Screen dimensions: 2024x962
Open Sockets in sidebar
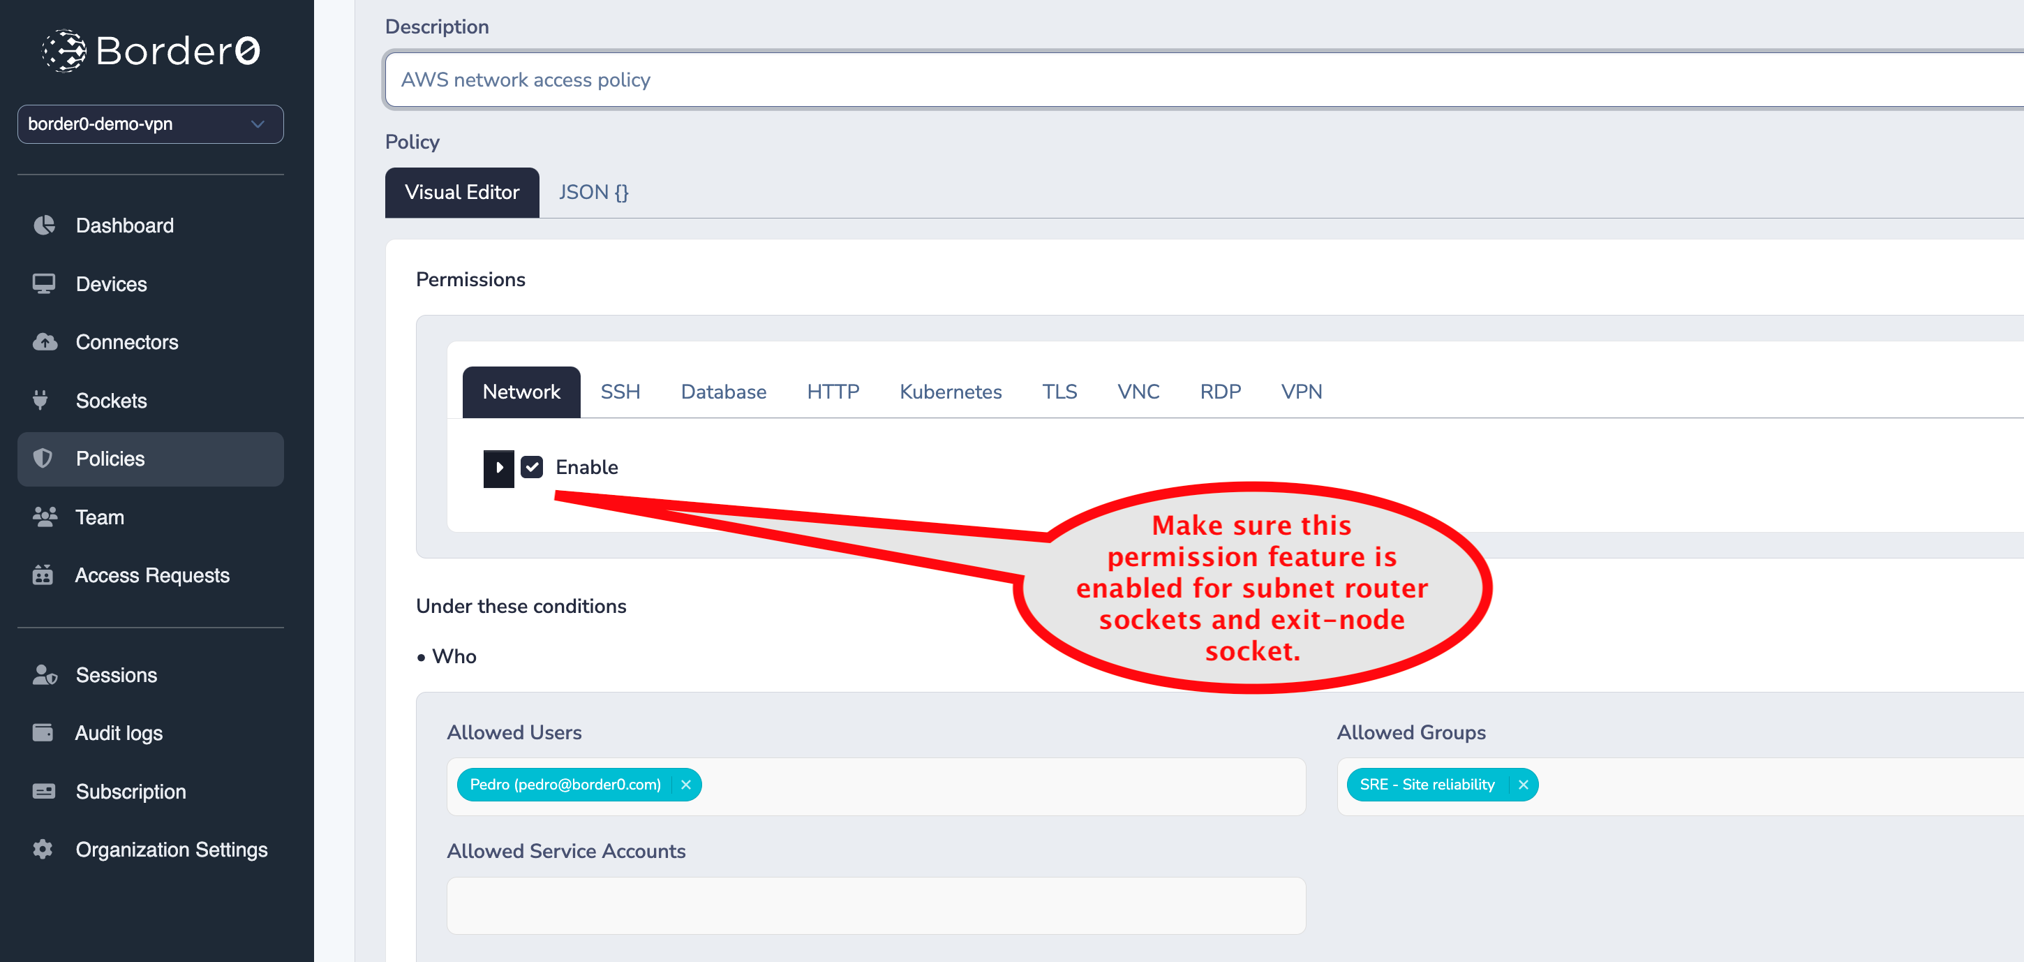click(x=150, y=400)
